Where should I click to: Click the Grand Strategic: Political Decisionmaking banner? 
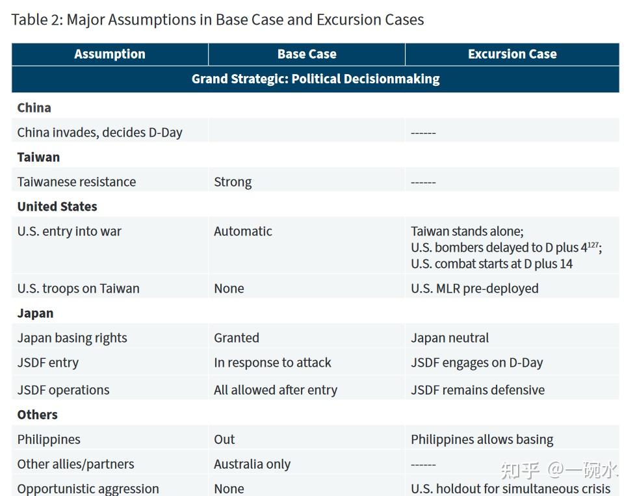(315, 79)
